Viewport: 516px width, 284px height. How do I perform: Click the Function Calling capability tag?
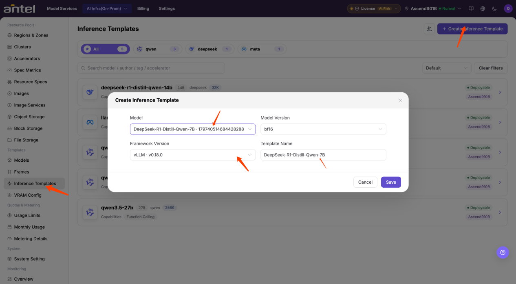[x=141, y=217]
